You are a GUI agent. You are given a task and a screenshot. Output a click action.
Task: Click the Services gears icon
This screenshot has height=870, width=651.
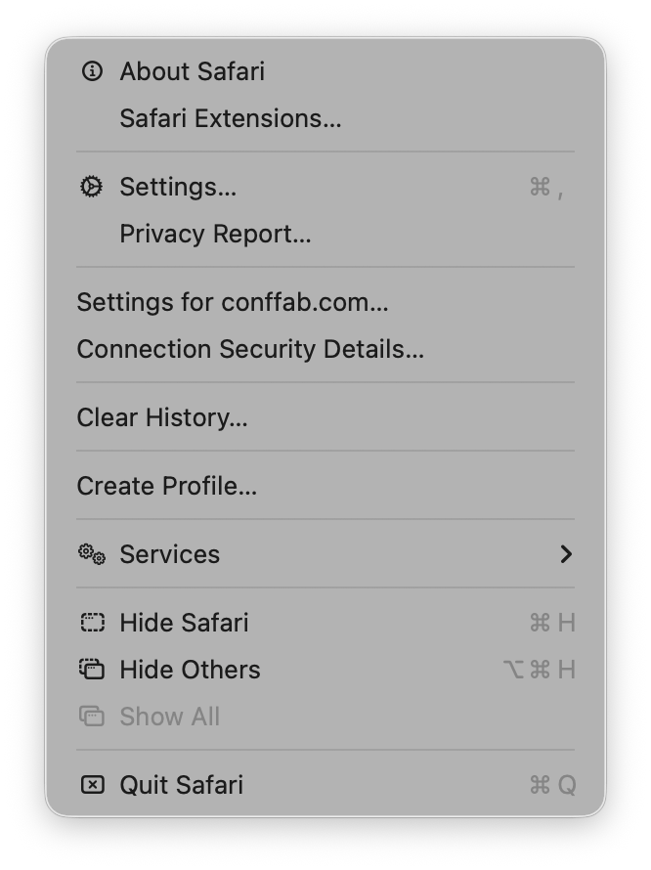click(x=91, y=553)
